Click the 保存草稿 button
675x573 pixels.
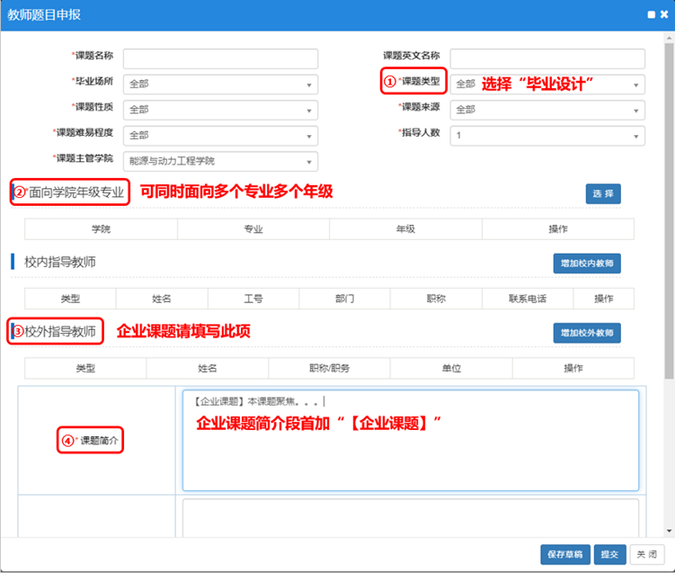pyautogui.click(x=564, y=554)
